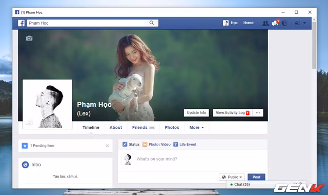Click the Học profile link in the top bar
The width and height of the screenshot is (328, 195).
pos(234,23)
